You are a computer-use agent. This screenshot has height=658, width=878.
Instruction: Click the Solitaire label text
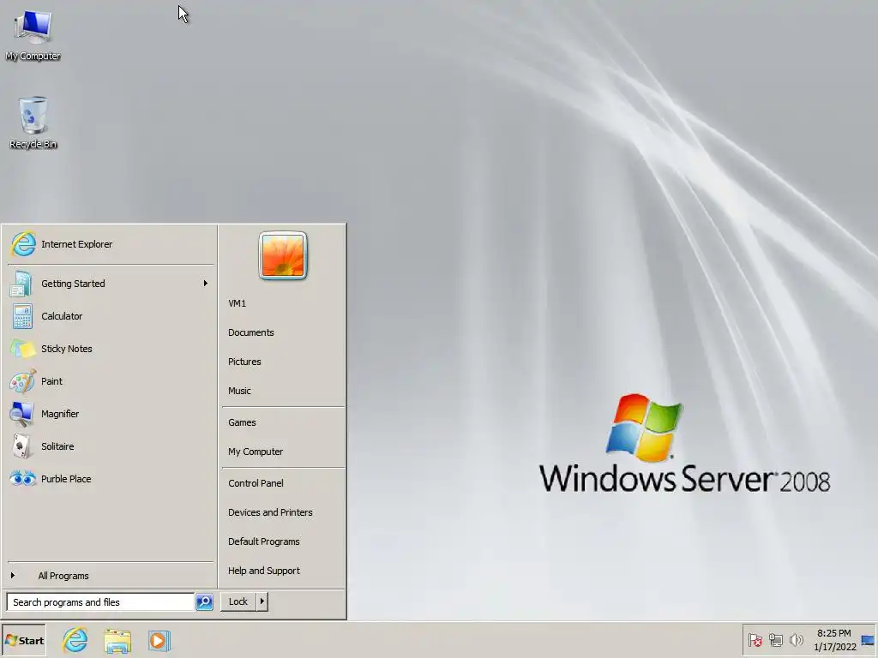[57, 446]
